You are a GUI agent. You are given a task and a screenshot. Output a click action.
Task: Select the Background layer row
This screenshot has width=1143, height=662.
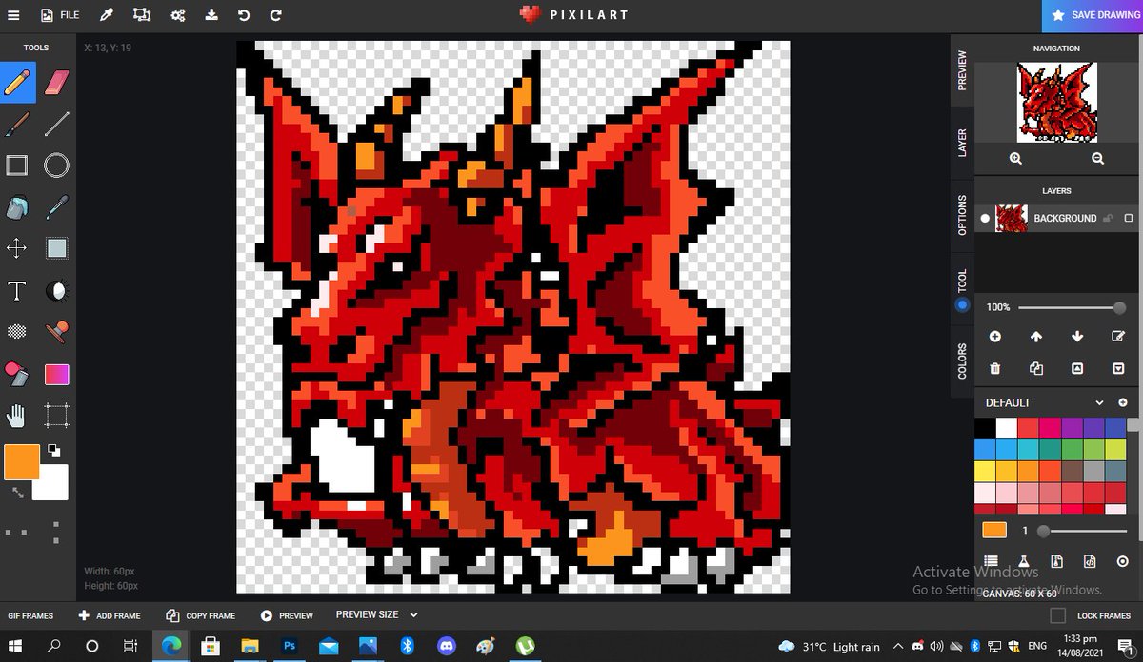point(1056,218)
